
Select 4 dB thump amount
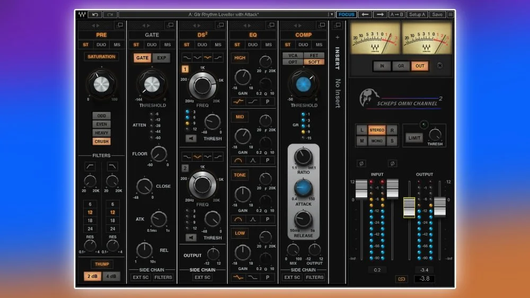tap(111, 276)
